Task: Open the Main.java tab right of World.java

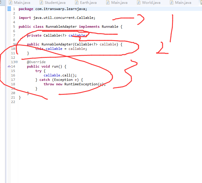Action: (x=181, y=3)
